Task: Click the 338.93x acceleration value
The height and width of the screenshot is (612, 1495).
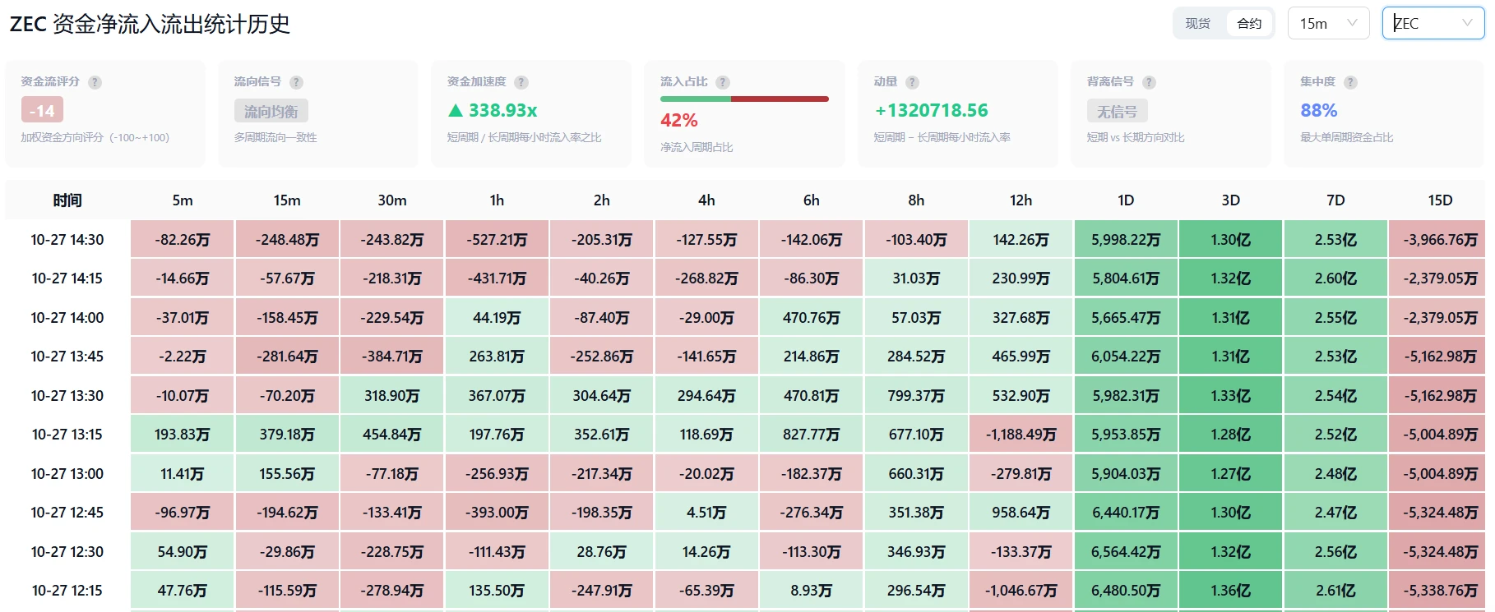Action: [x=493, y=110]
